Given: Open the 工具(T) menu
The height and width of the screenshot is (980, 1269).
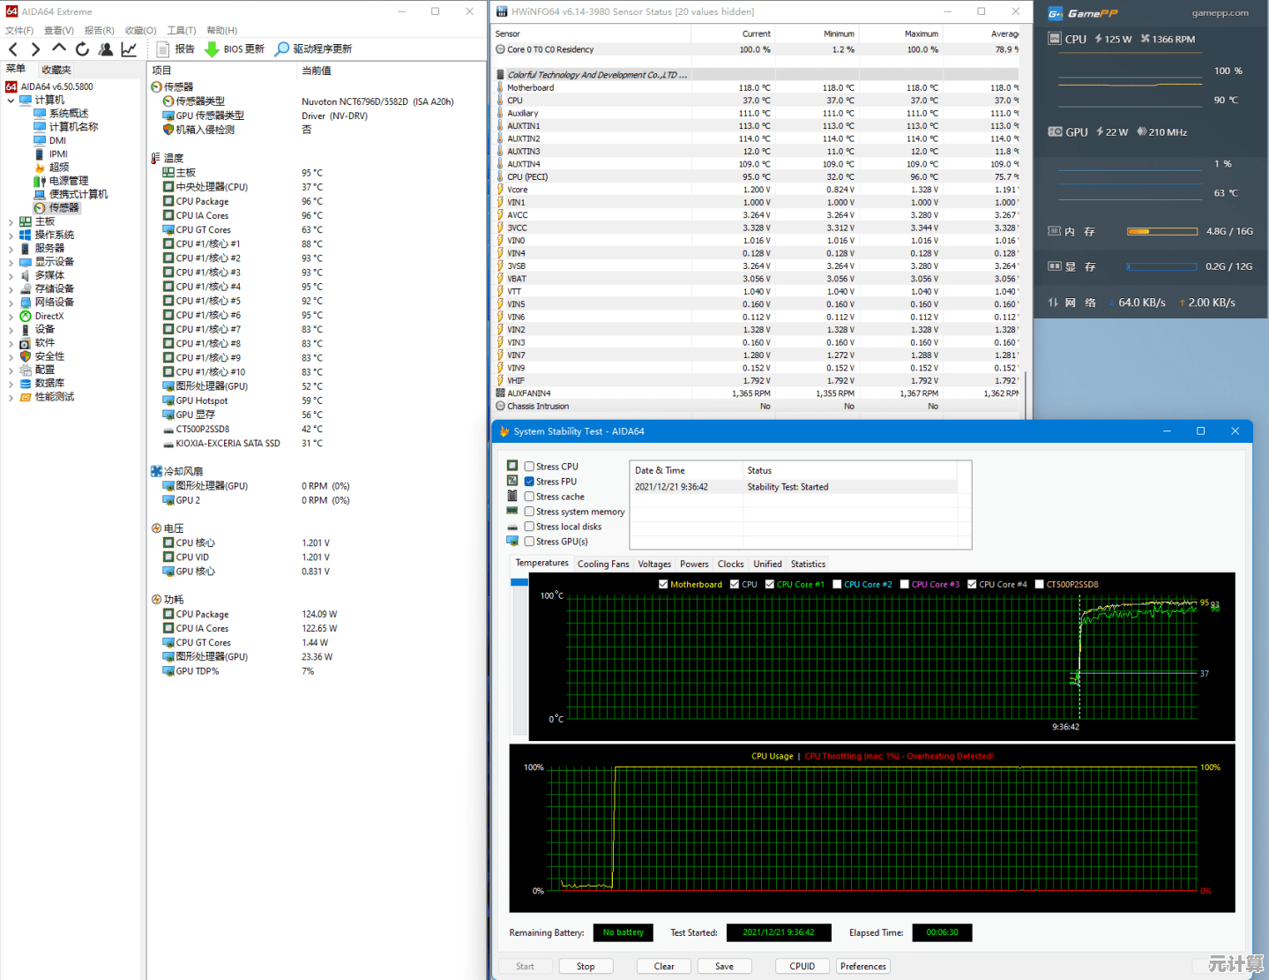Looking at the screenshot, I should tap(181, 30).
